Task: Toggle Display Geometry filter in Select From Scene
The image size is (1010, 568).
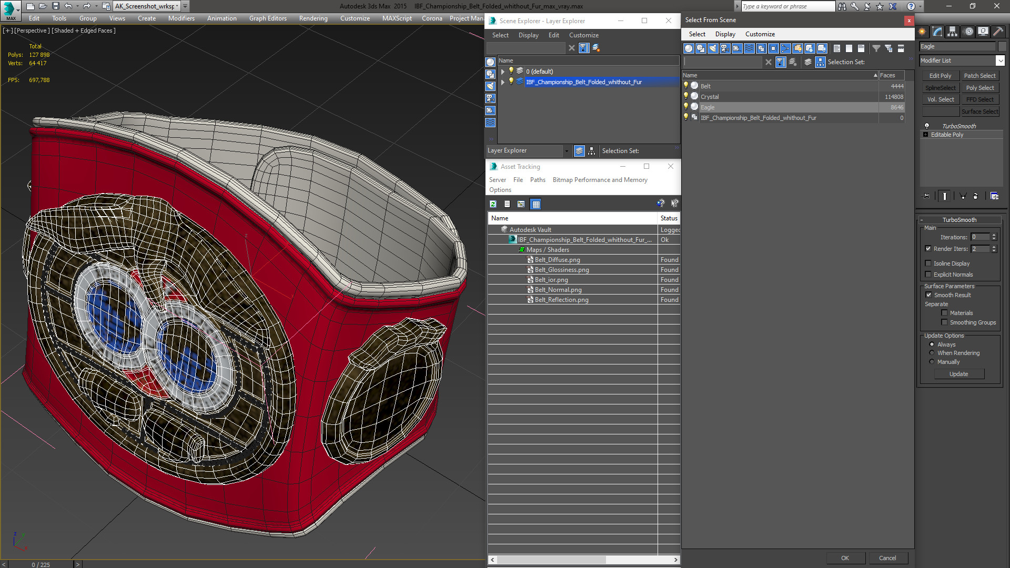Action: (689, 48)
